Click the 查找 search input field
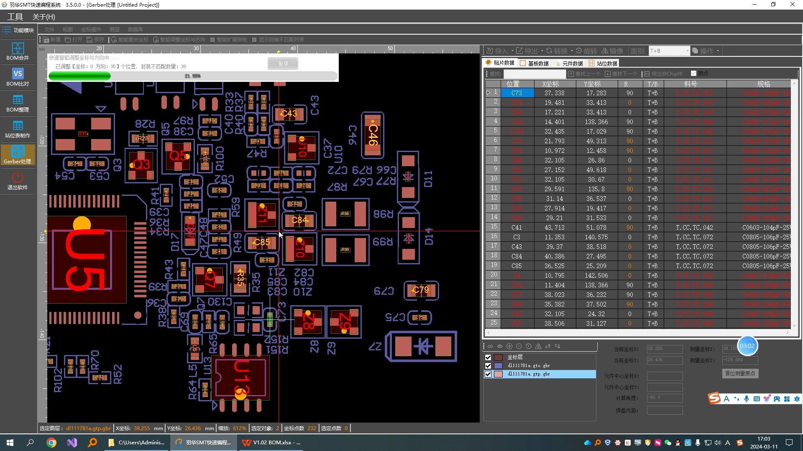 point(534,74)
